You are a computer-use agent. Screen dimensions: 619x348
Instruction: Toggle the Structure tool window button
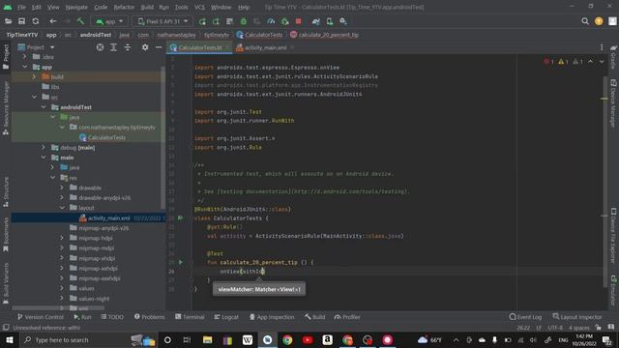pos(6,191)
